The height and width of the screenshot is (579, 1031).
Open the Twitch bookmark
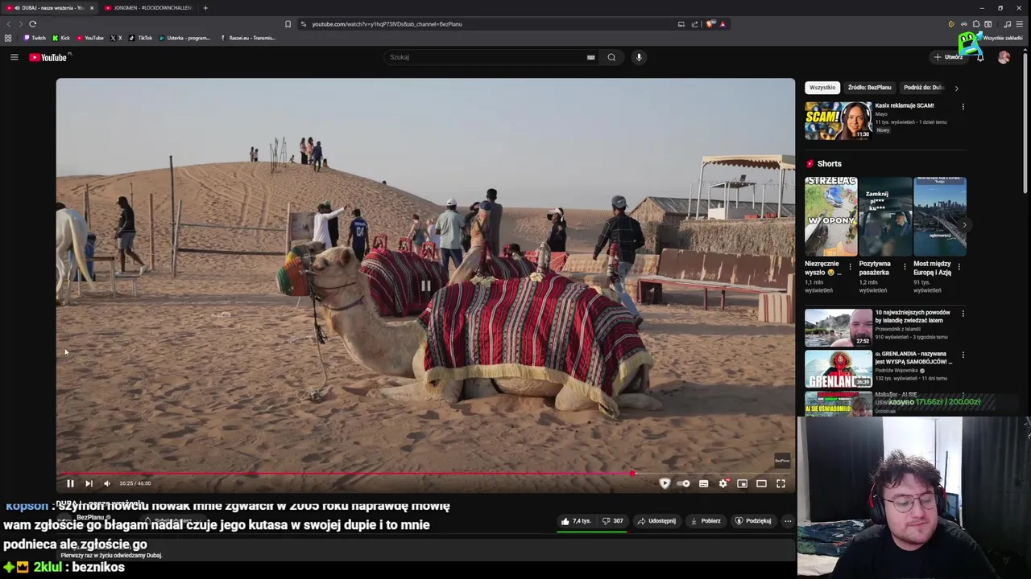tap(35, 38)
